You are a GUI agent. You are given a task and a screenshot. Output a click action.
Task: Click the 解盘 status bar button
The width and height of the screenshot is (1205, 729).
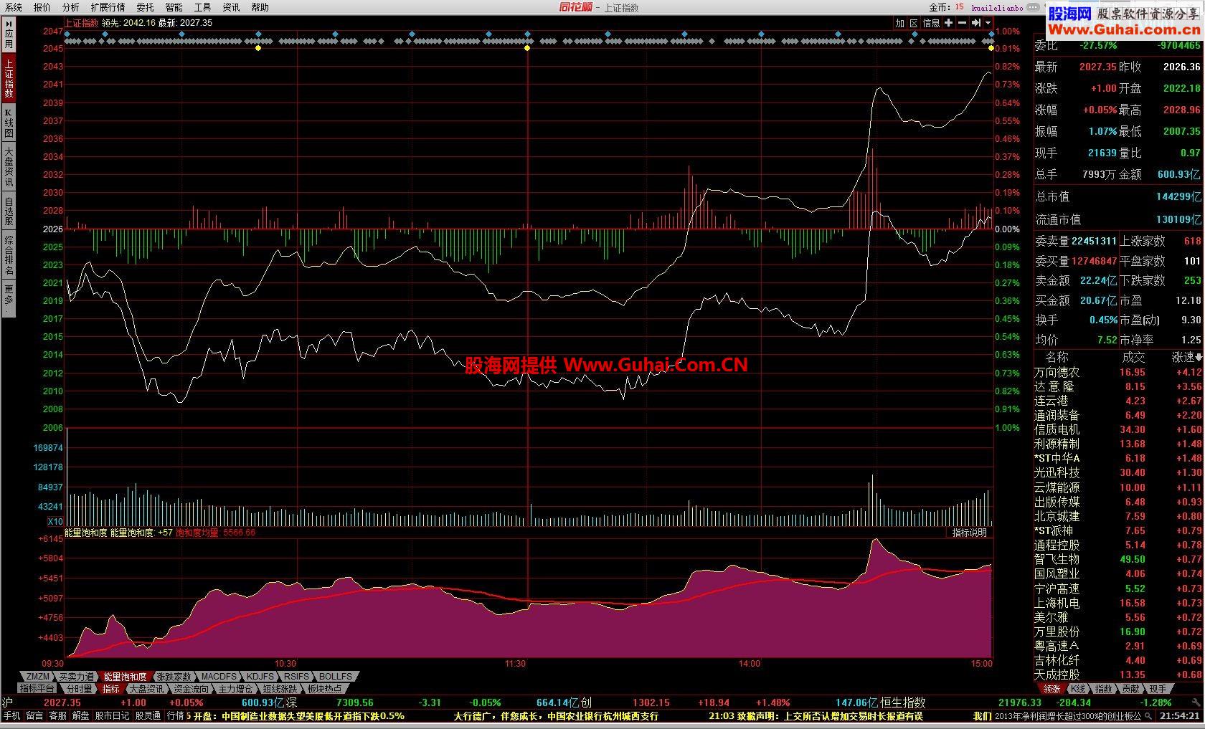(80, 715)
